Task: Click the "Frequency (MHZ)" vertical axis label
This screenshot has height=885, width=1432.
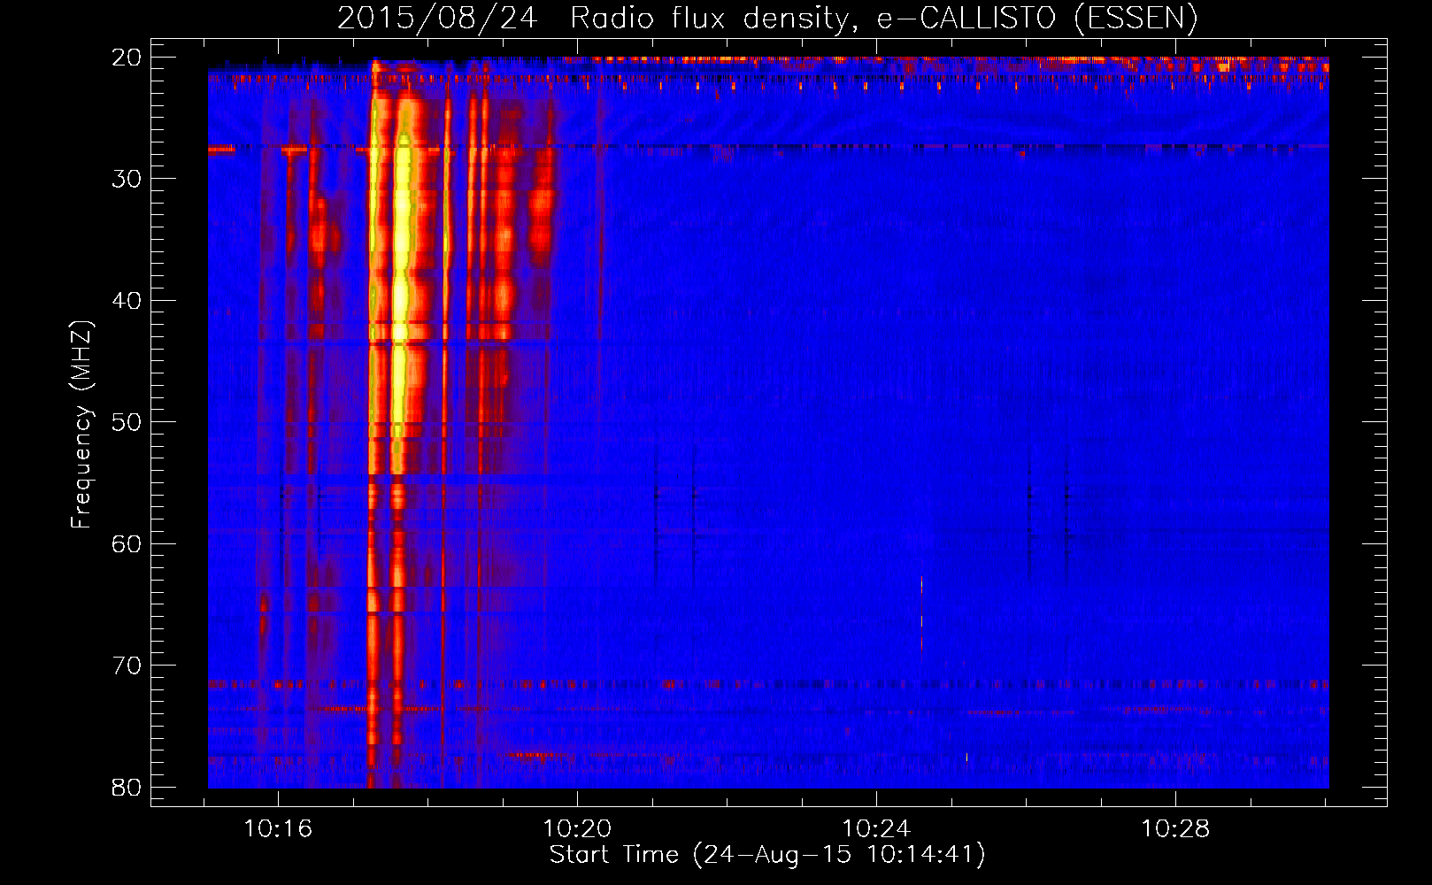Action: [x=81, y=425]
